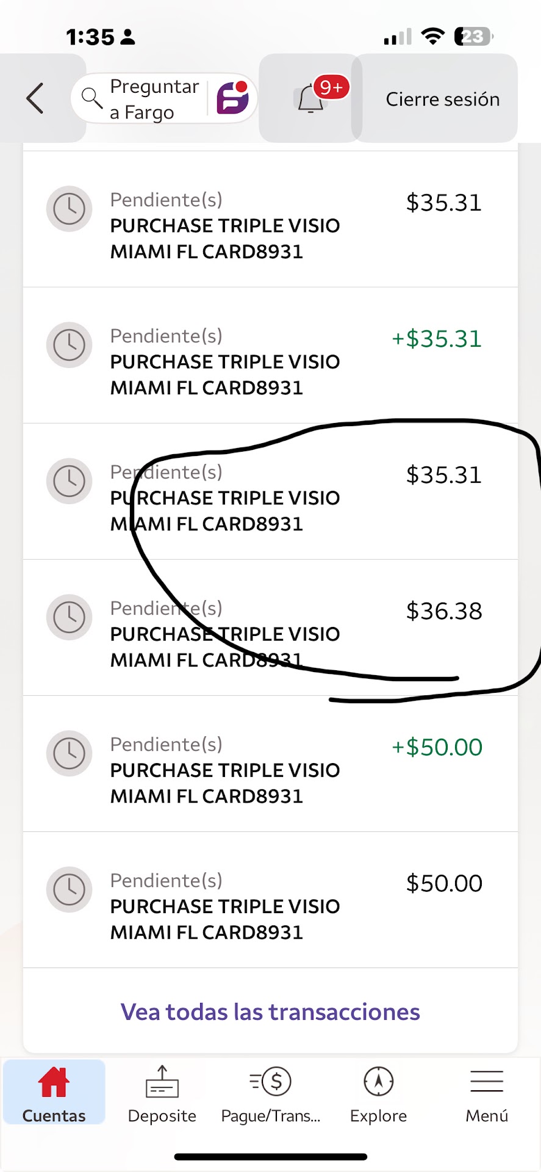This screenshot has width=541, height=1172.
Task: Open the Pague/Trans tab
Action: point(271,1094)
